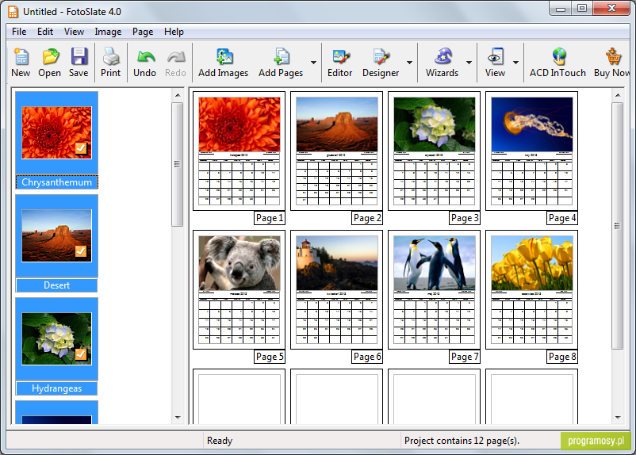Viewport: 636px width, 455px height.
Task: Select Page 5 with the koala calendar
Action: [x=239, y=289]
